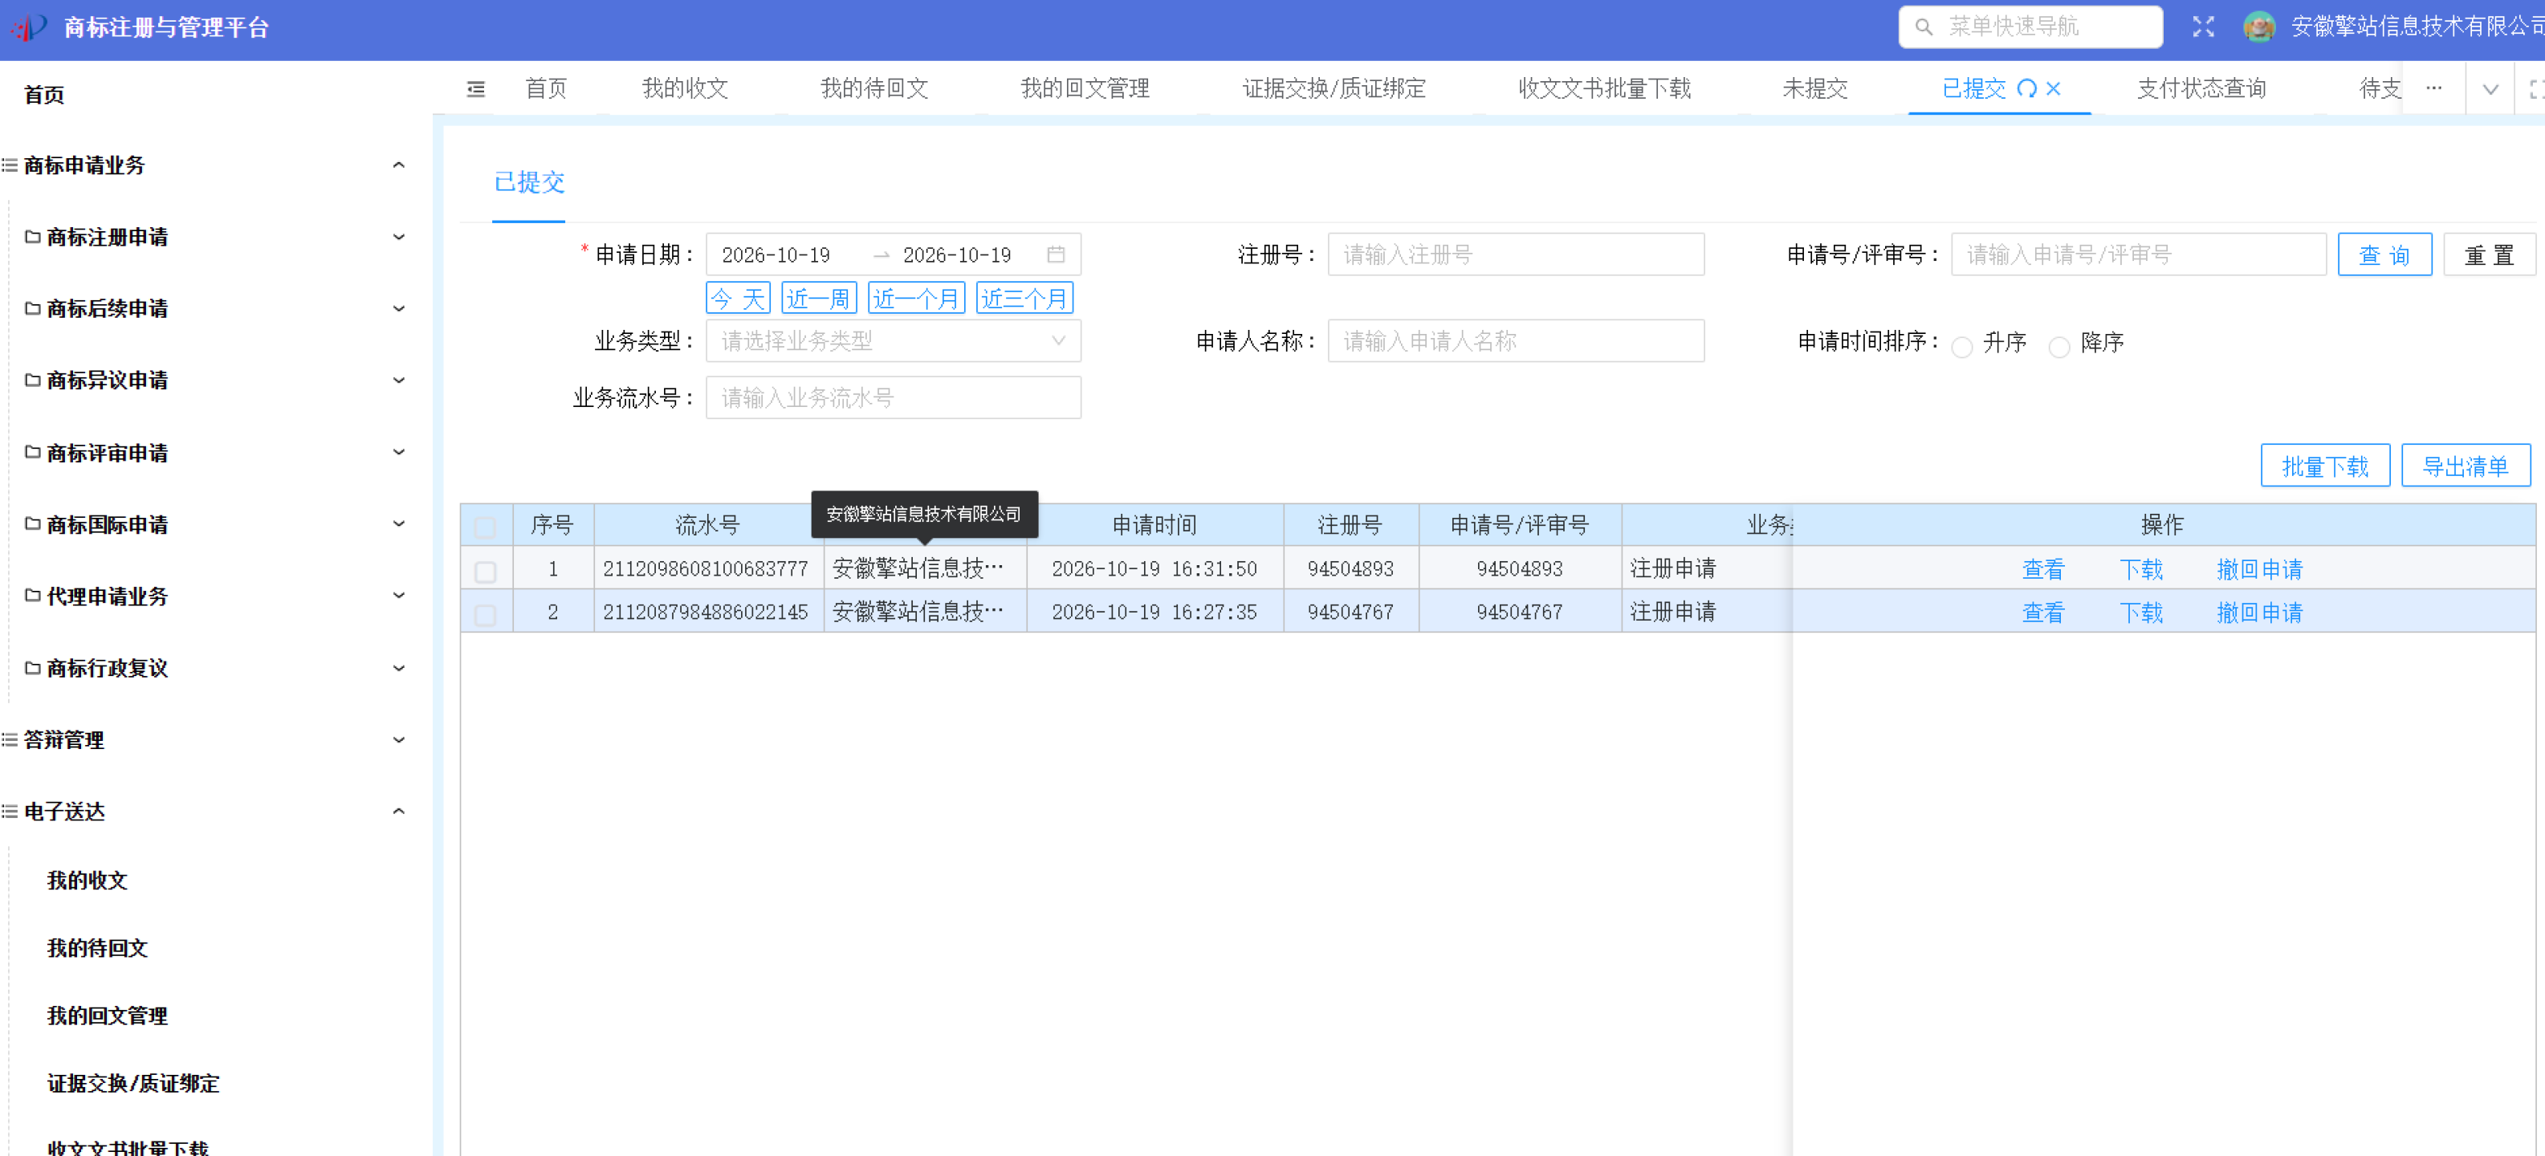This screenshot has width=2545, height=1156.
Task: Click the 查询 button
Action: click(x=2384, y=255)
